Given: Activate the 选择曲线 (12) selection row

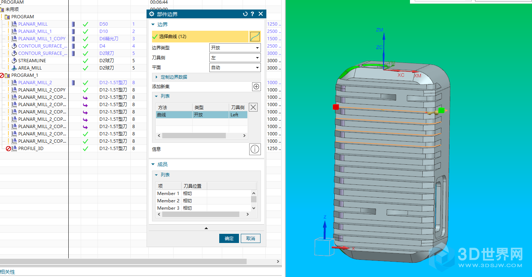Looking at the screenshot, I should (x=200, y=37).
